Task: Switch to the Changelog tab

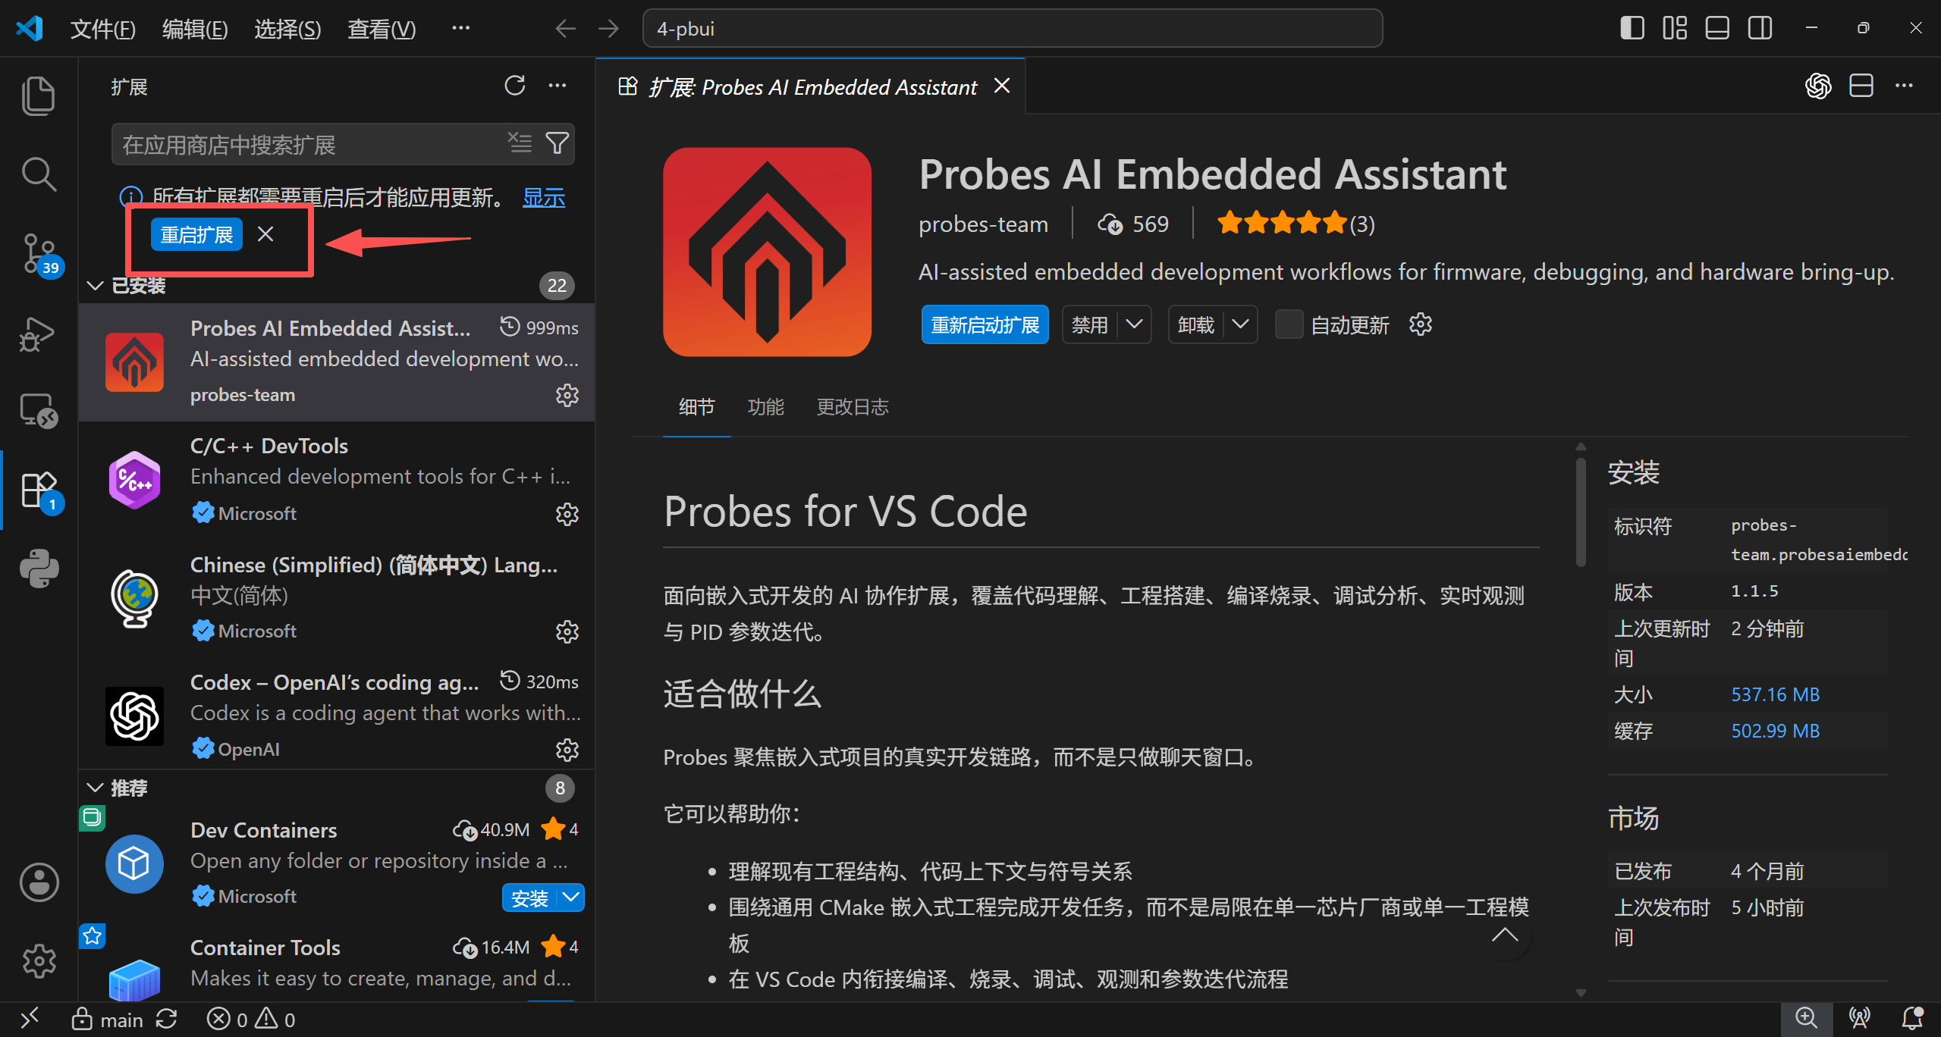Action: (852, 407)
